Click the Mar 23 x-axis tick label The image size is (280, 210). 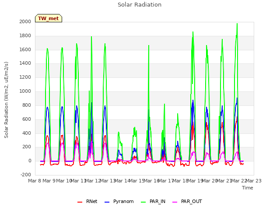tap(254, 181)
